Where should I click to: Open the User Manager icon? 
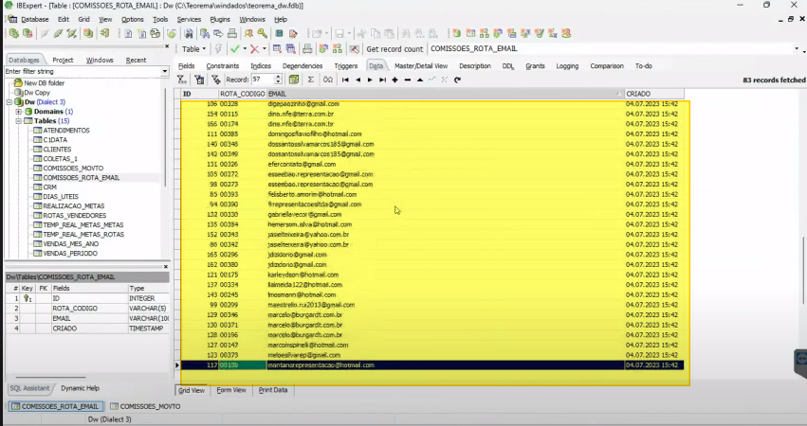pyautogui.click(x=248, y=33)
